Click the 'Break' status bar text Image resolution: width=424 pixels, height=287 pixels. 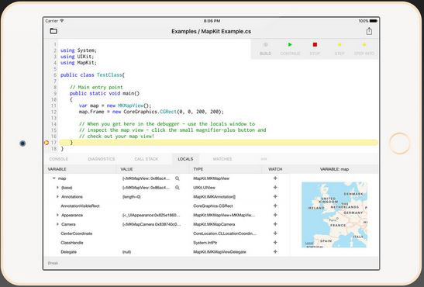point(53,263)
